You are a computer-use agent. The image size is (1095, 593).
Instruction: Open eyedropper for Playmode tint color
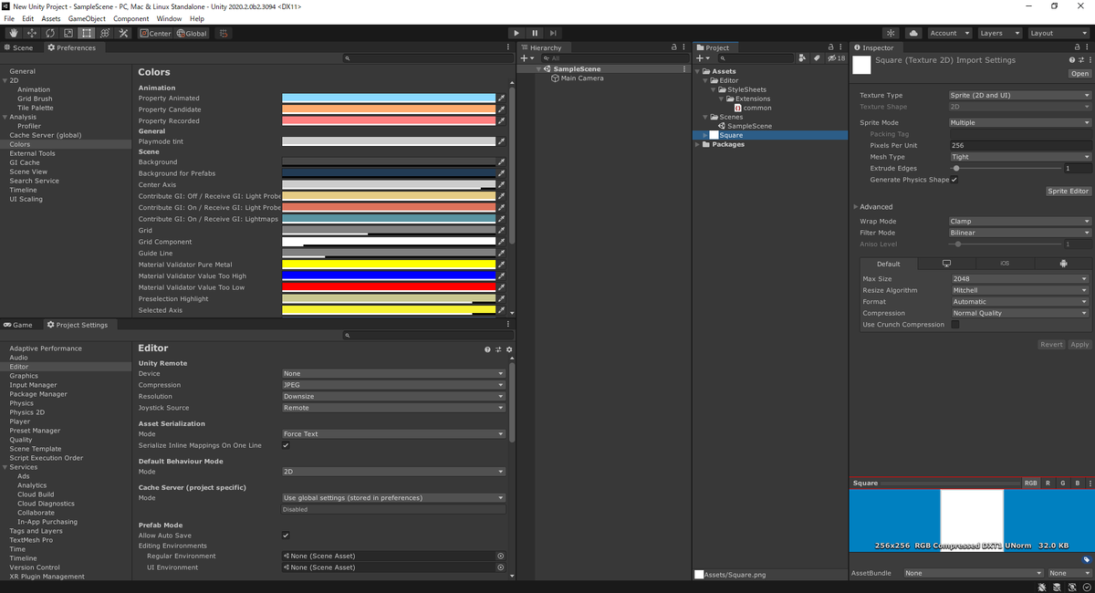(501, 141)
